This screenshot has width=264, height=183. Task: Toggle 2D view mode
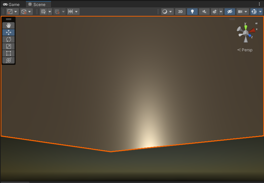(x=180, y=12)
